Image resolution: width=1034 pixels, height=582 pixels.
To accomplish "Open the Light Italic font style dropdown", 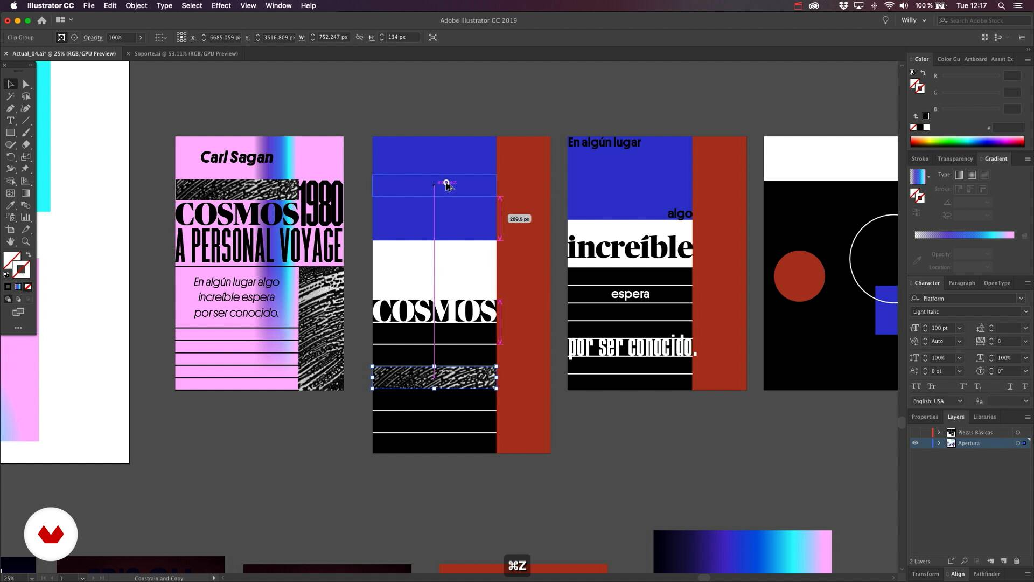I will 1025,312.
